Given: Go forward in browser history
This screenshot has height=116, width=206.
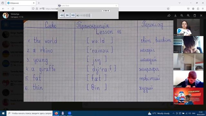Looking at the screenshot, I should tap(8, 9).
